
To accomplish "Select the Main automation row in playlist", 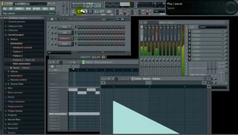I will (x=58, y=114).
